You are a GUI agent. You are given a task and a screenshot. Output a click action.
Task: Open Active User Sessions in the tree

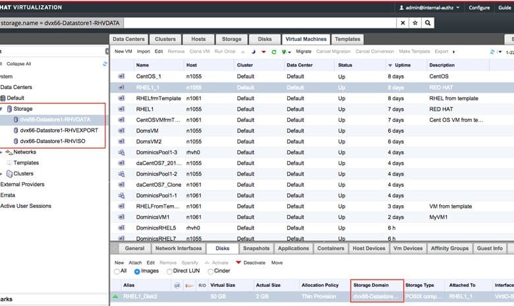tap(26, 206)
